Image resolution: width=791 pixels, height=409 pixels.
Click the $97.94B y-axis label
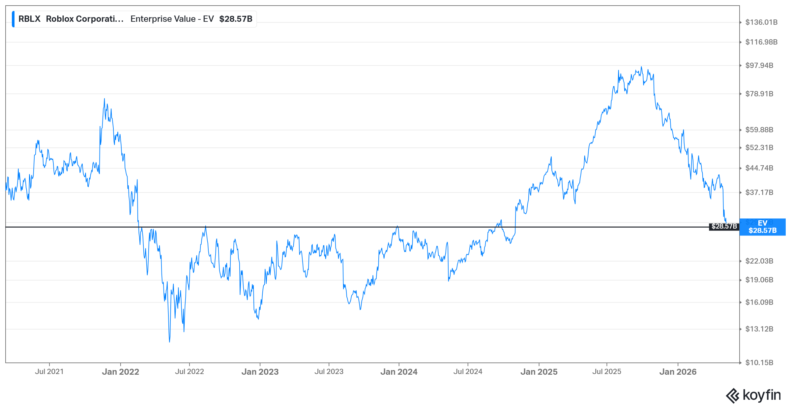[759, 65]
